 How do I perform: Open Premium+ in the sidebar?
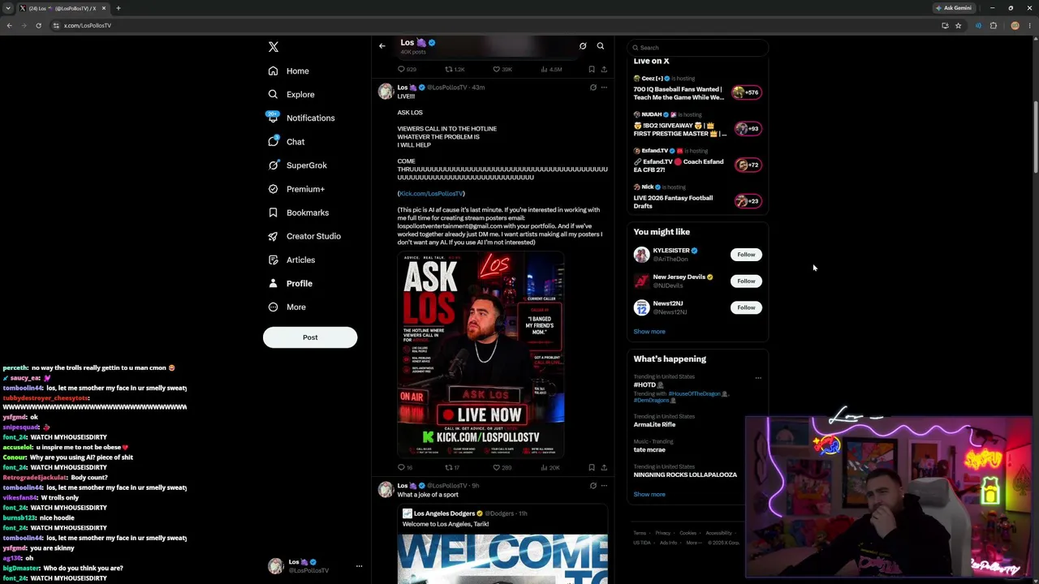296,189
